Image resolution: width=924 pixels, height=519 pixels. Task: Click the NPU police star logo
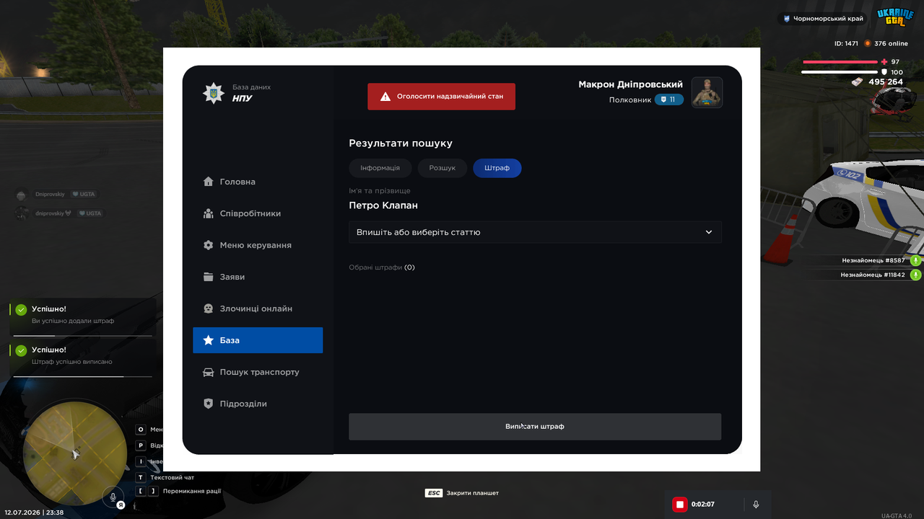[213, 93]
